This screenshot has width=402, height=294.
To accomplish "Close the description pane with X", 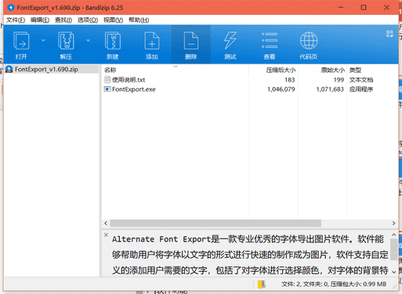I will point(106,234).
